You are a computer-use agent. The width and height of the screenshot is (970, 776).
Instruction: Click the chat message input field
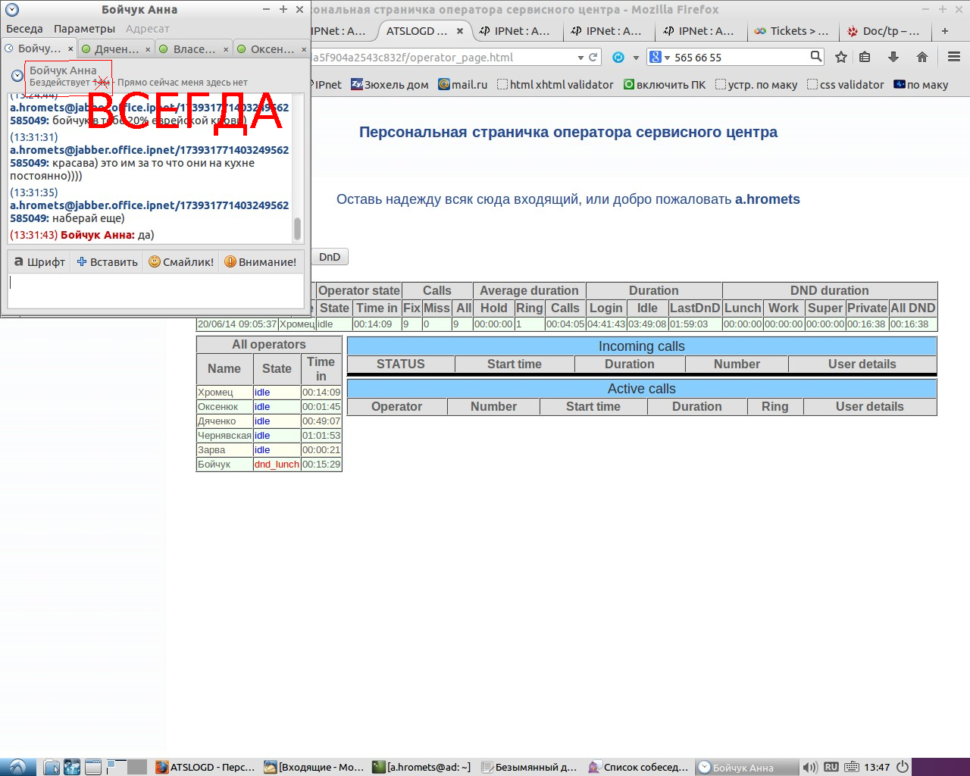[155, 289]
